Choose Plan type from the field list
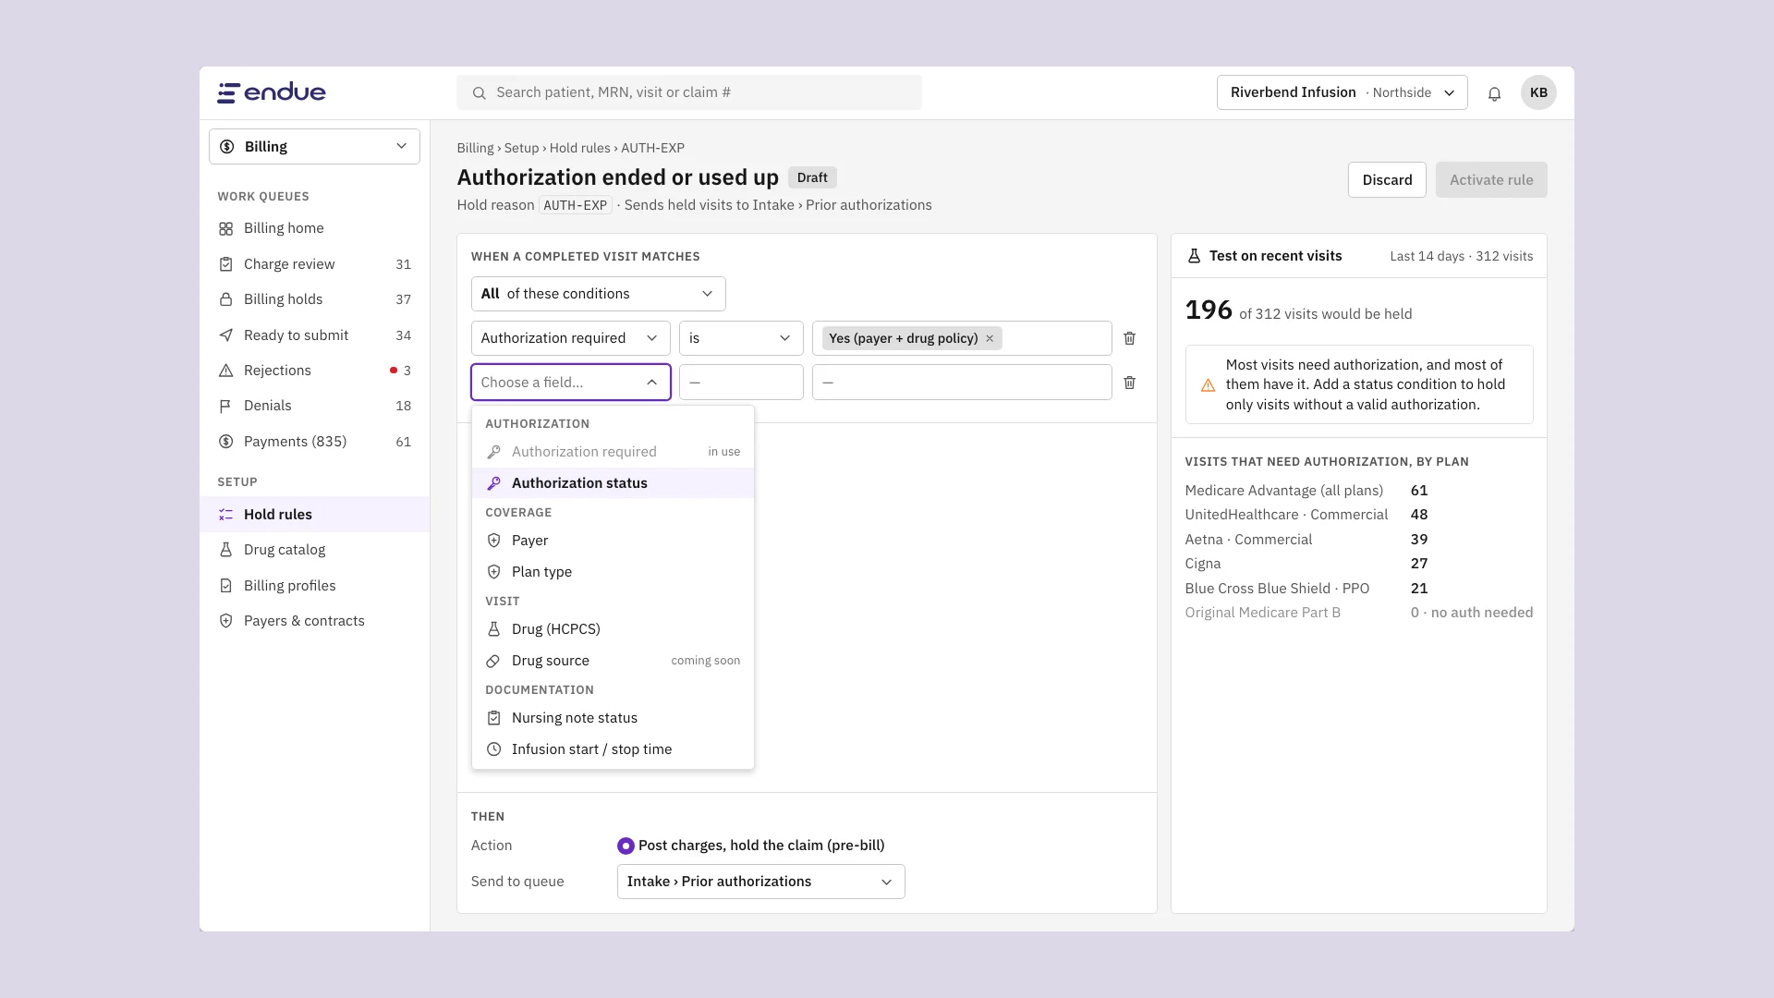The image size is (1774, 998). [613, 572]
